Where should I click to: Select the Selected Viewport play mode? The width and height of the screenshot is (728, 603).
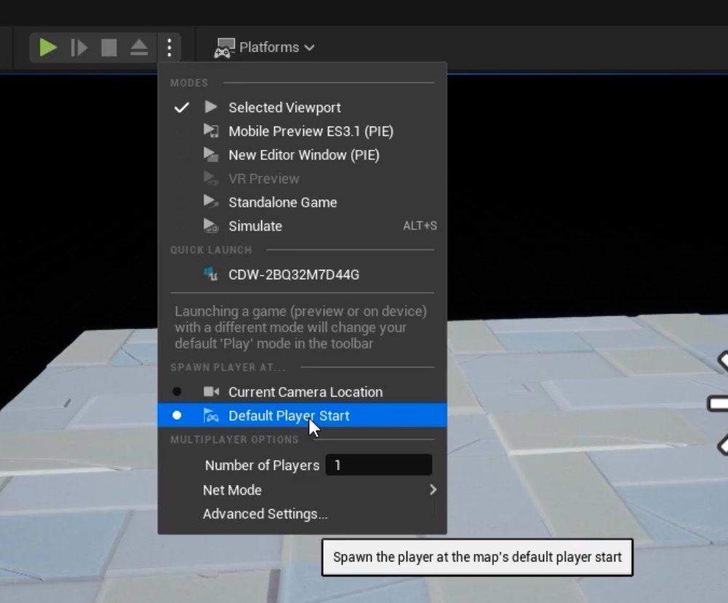pyautogui.click(x=303, y=108)
